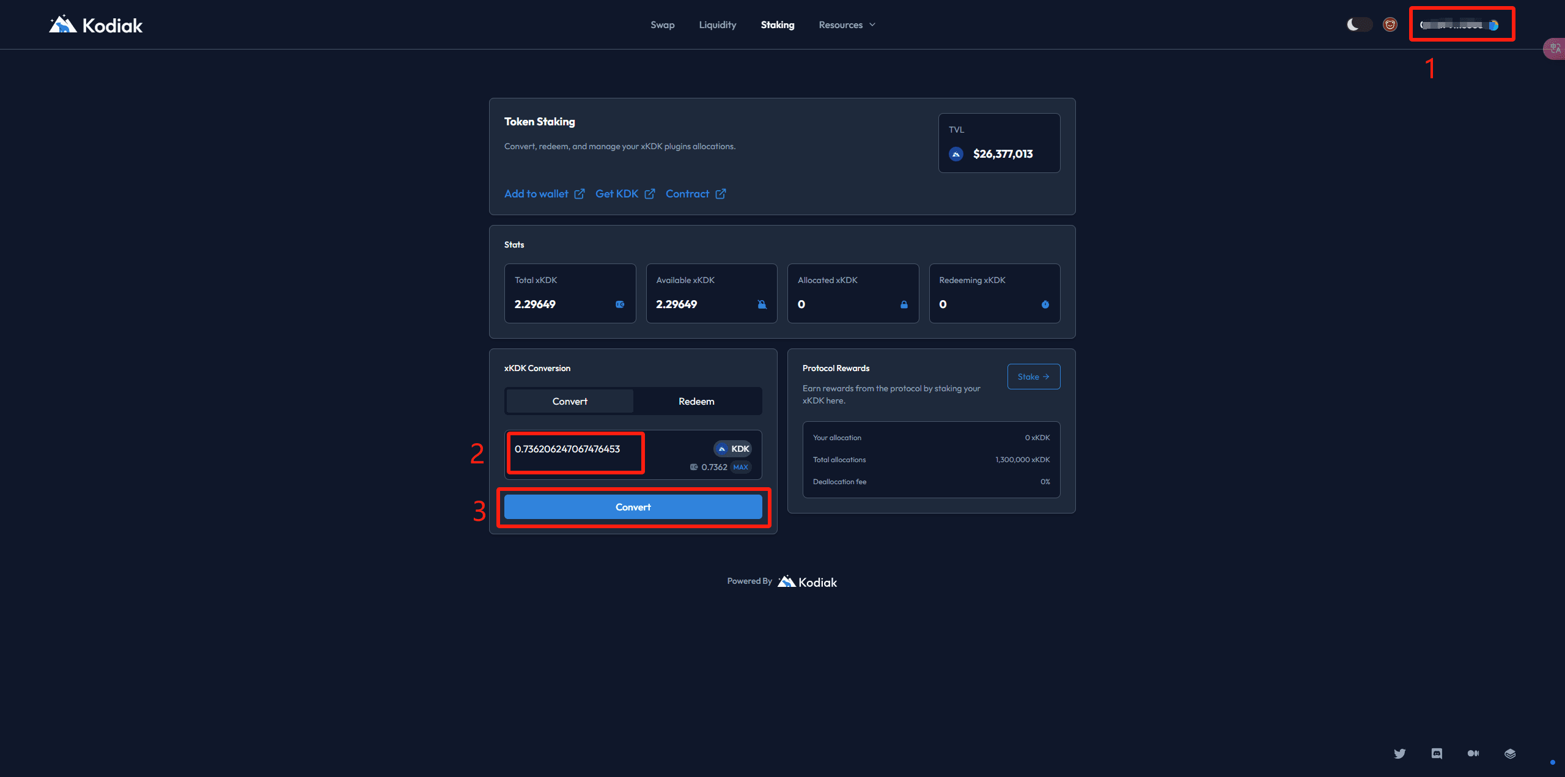Click the Allocated xKDK lock icon

tap(904, 304)
